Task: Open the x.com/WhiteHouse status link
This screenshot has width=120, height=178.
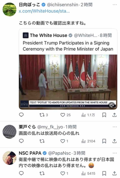Action: (x=44, y=11)
